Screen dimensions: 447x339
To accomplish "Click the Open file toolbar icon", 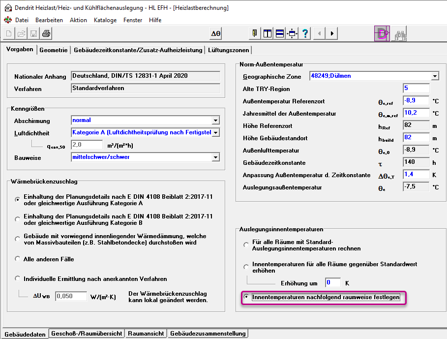I will click(x=21, y=33).
